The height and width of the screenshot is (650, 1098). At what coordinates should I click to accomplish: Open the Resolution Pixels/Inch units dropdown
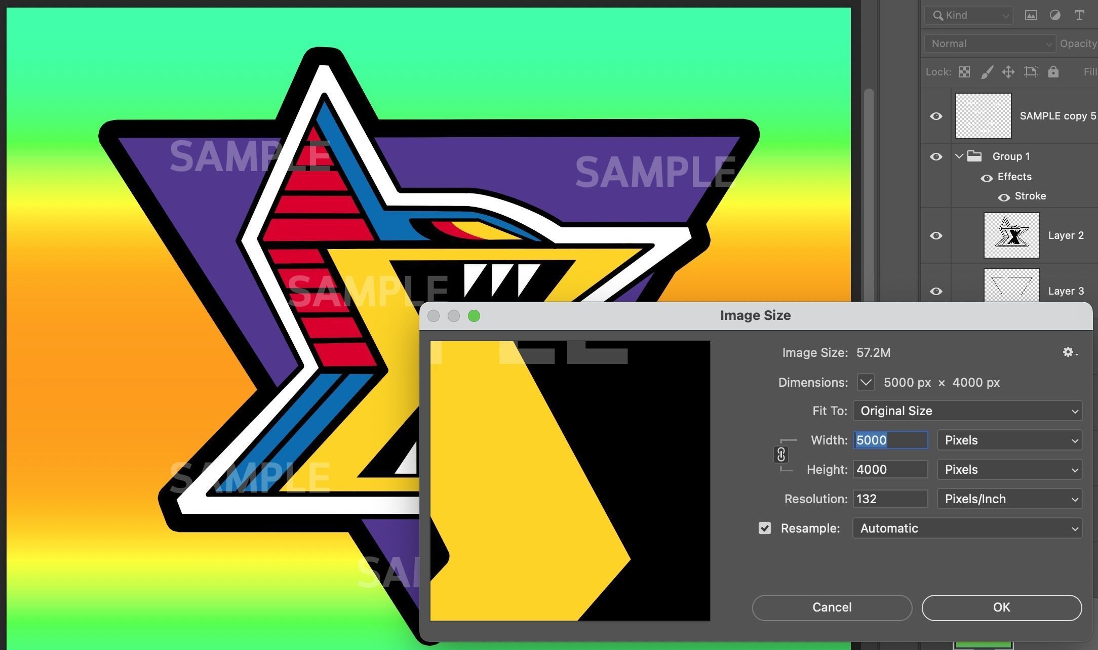[1009, 499]
